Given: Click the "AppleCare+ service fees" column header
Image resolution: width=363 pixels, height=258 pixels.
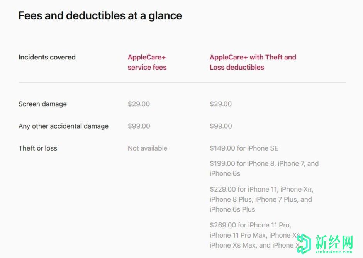Looking at the screenshot, I should 147,62.
